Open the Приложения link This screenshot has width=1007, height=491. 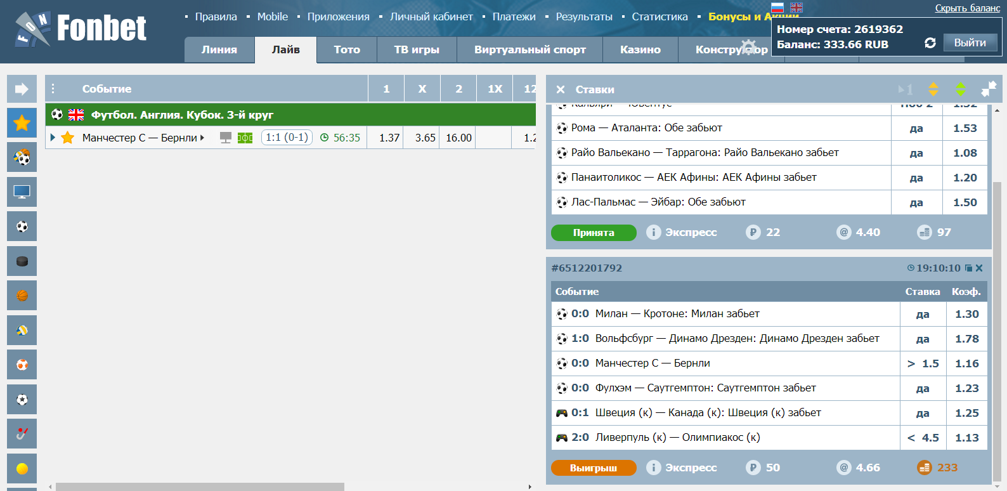tap(339, 16)
